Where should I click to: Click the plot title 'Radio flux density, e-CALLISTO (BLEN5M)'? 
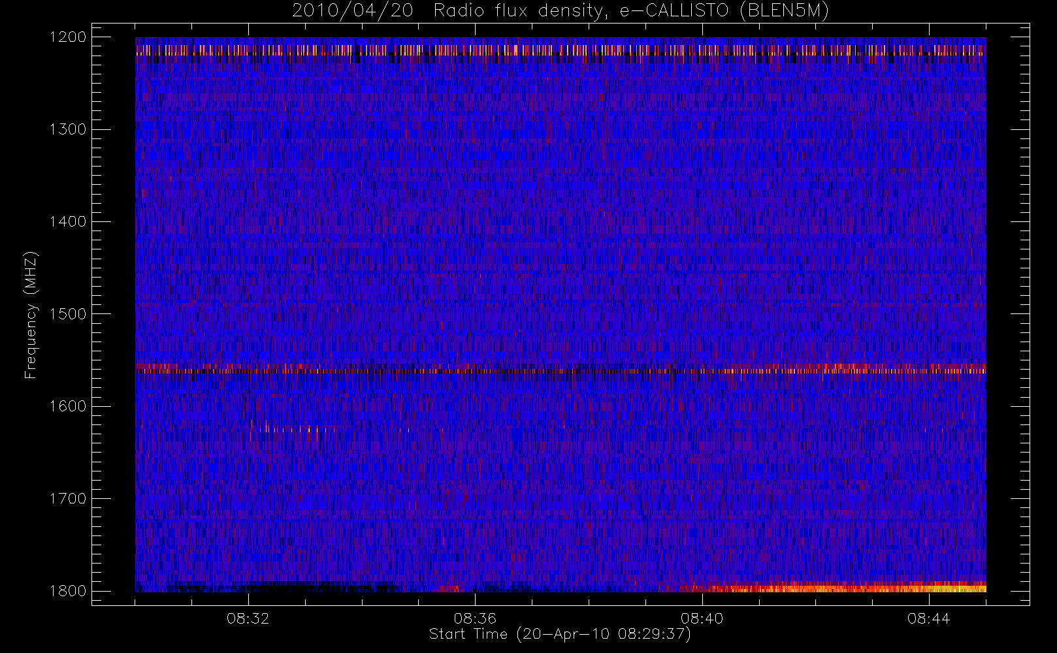631,12
